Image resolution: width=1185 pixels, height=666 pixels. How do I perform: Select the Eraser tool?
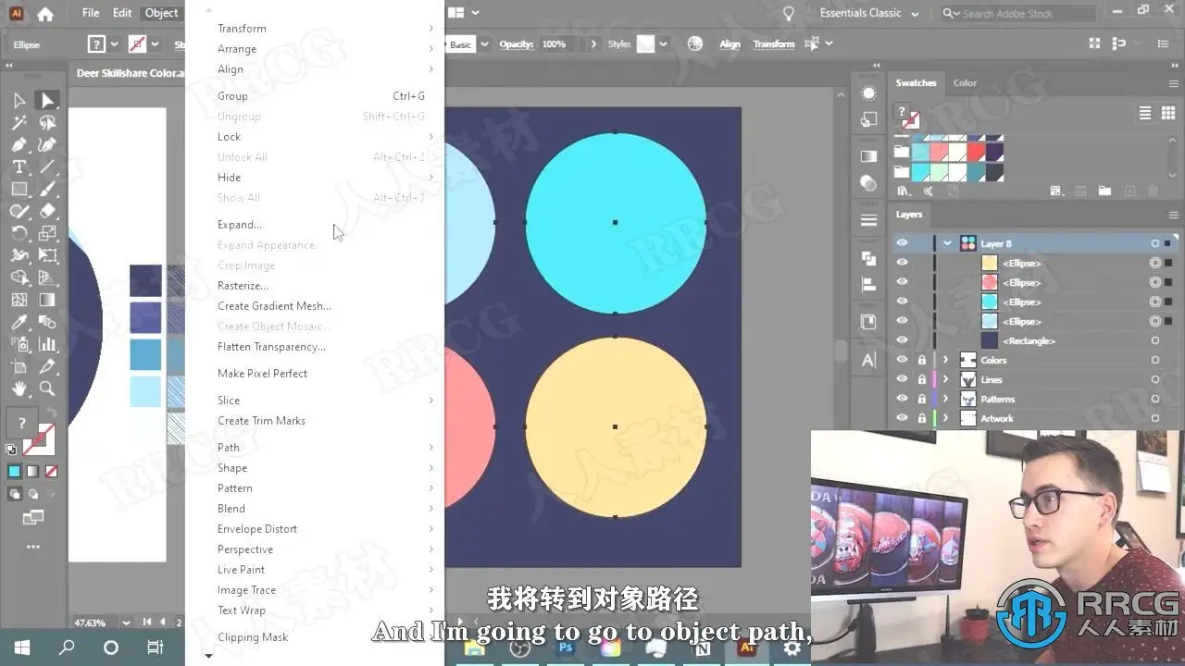(47, 211)
